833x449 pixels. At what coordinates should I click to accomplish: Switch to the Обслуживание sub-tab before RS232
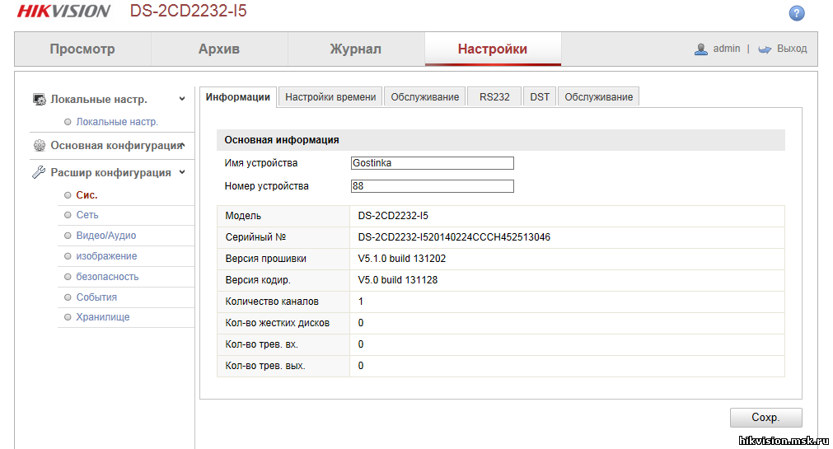(x=425, y=97)
